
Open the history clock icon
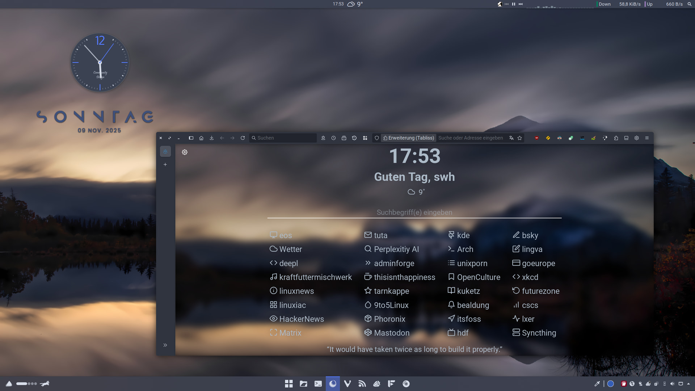(333, 138)
